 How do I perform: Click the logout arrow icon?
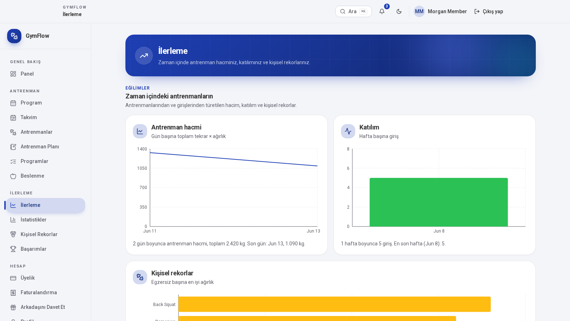477,11
